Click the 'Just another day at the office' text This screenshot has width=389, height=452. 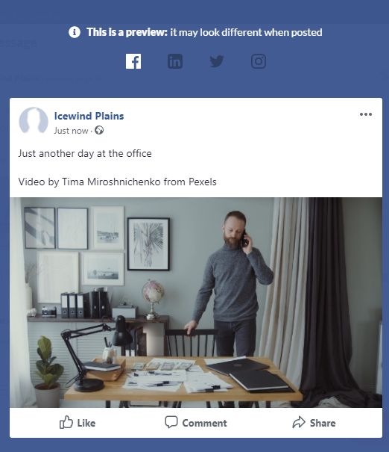[85, 153]
